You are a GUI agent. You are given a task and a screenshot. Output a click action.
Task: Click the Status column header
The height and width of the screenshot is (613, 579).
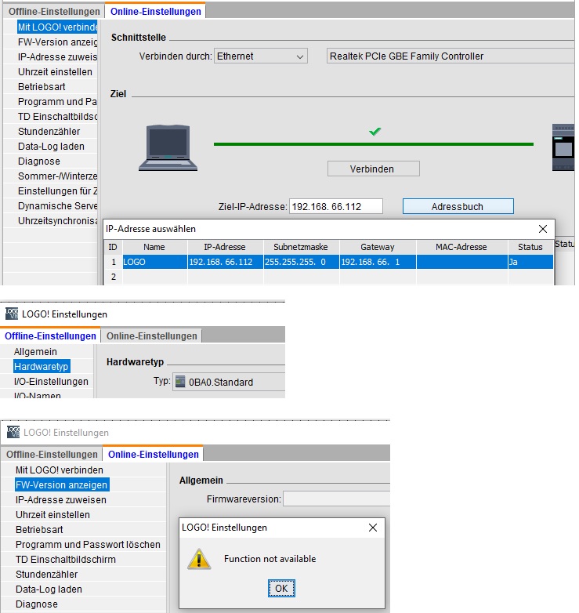pyautogui.click(x=530, y=247)
